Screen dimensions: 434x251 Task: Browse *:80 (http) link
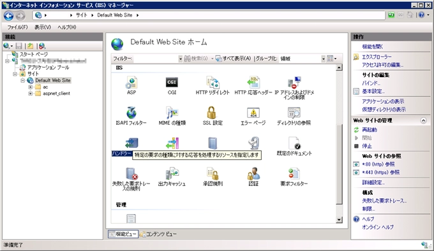pyautogui.click(x=378, y=164)
